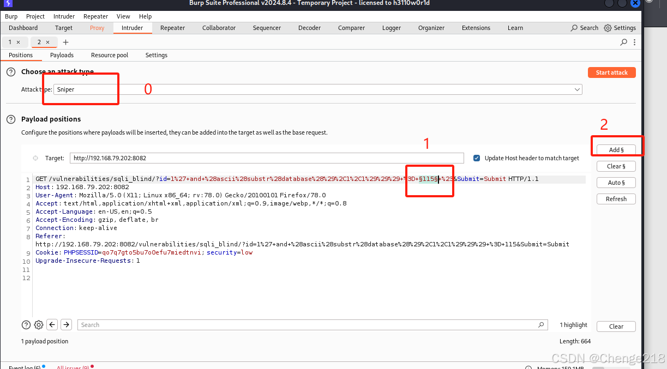This screenshot has width=667, height=369.
Task: Click magnifier icon inside editor search box
Action: click(541, 325)
